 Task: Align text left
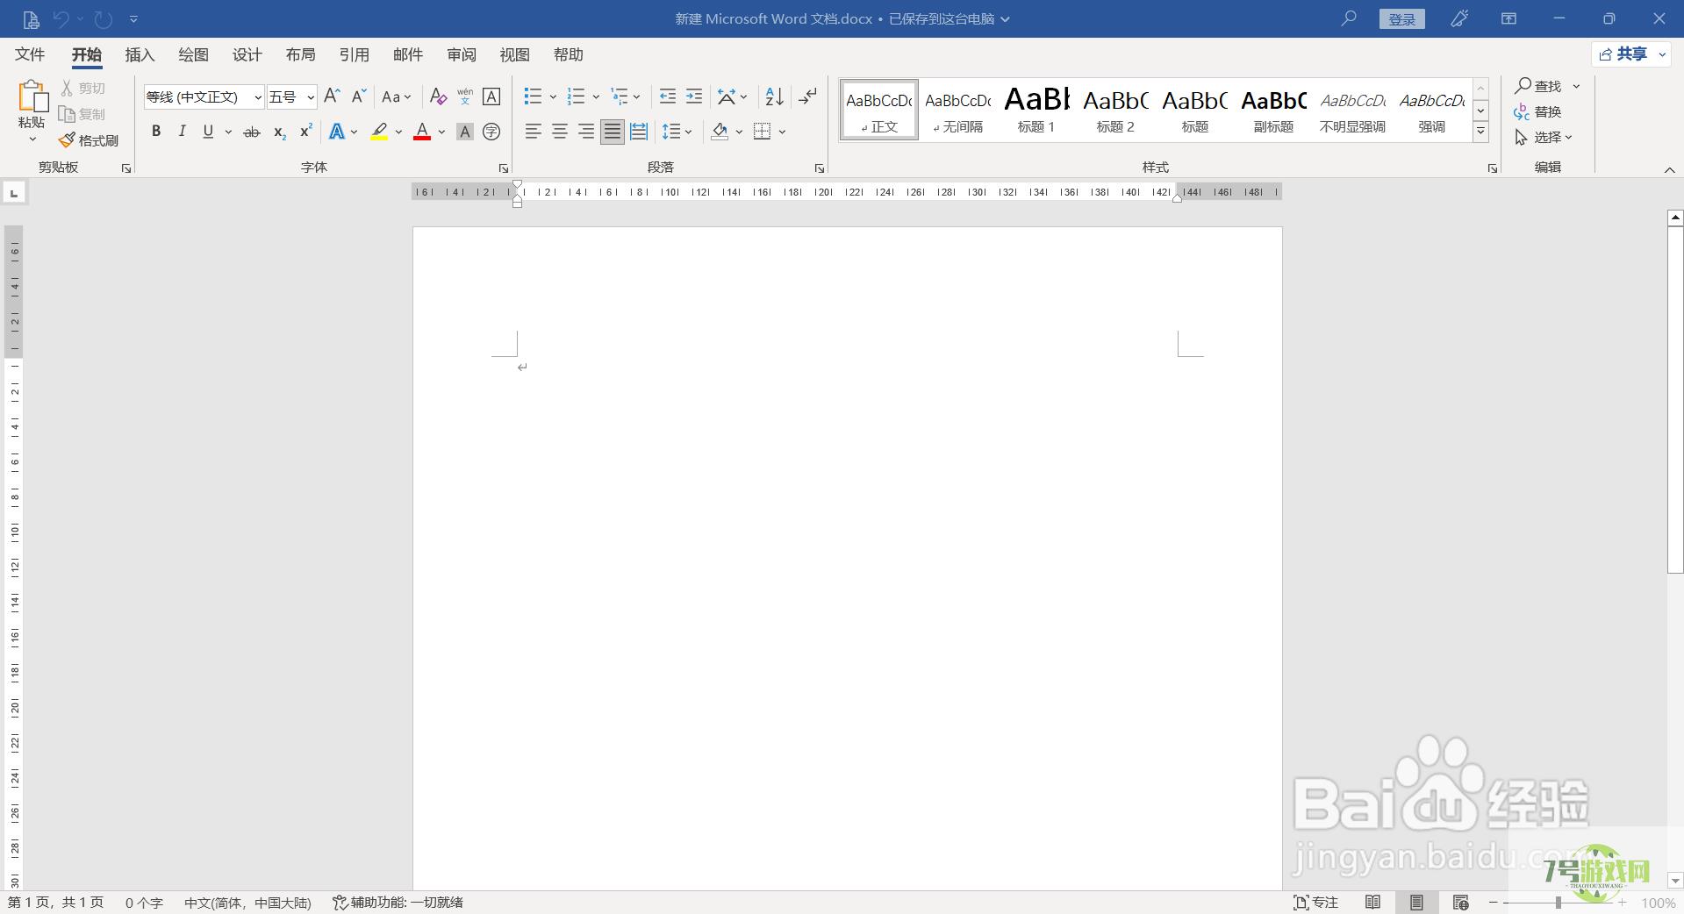[x=533, y=132]
